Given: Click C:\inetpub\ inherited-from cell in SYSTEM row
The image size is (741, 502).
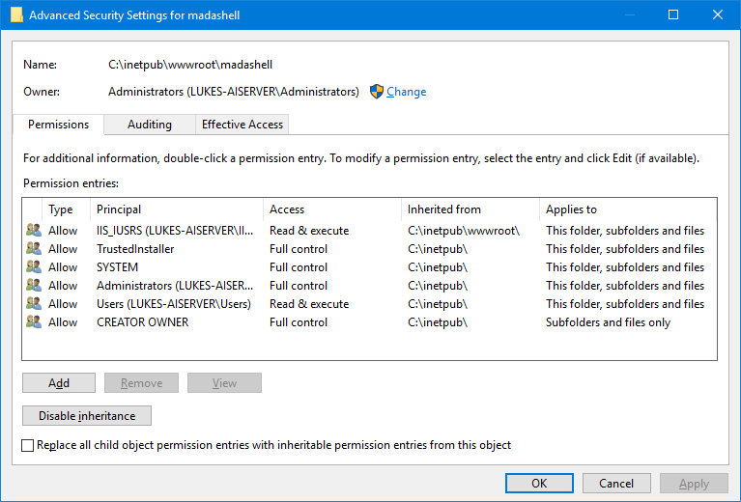Looking at the screenshot, I should coord(438,267).
